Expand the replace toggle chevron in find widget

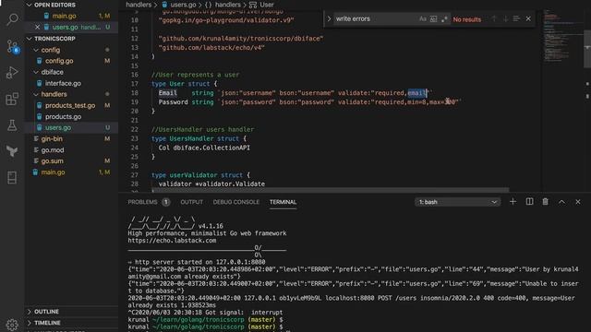(329, 18)
